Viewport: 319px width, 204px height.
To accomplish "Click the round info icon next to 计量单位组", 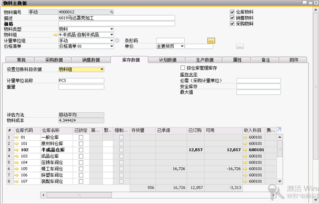I will coord(117,40).
